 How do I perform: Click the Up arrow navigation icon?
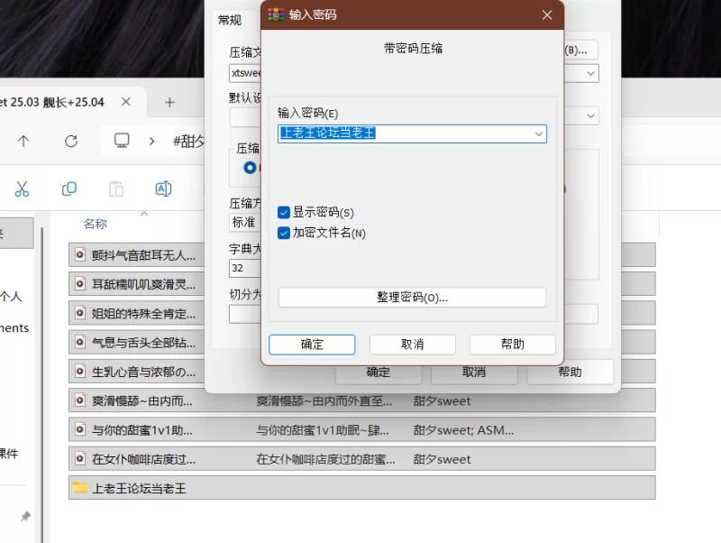click(23, 141)
